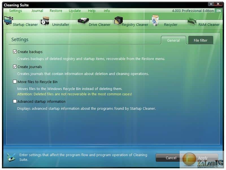Screen dimensions: 226x170
Task: Open the Drive Cleaner label
Action: (100, 25)
